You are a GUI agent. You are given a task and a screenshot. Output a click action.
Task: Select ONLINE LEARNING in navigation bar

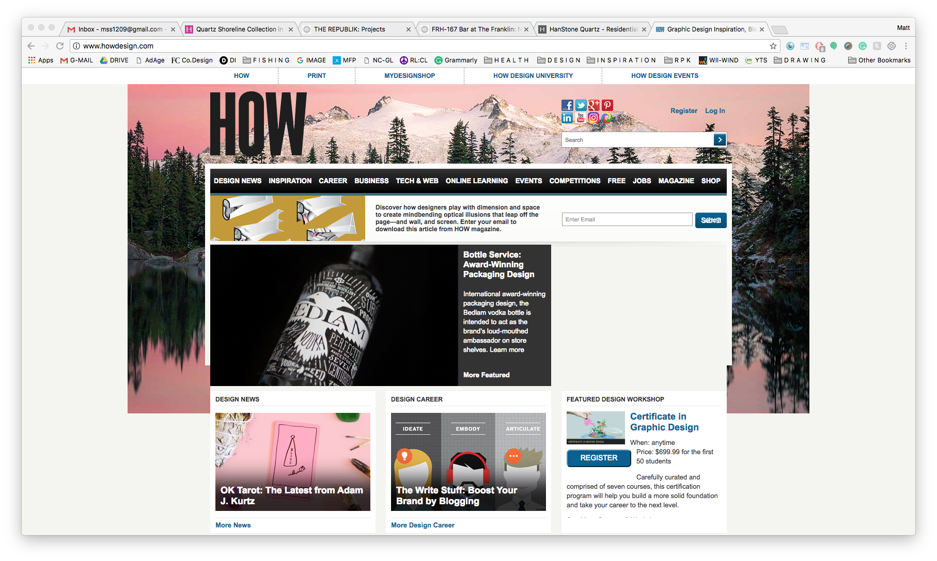click(477, 181)
